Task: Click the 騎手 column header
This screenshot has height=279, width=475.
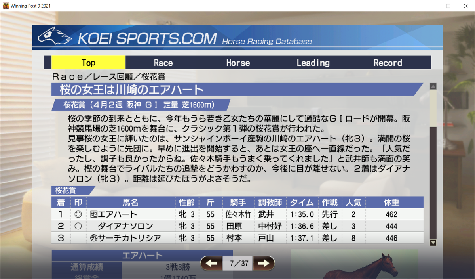Action: click(238, 203)
